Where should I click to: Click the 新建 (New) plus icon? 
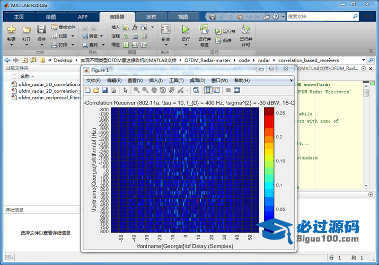pyautogui.click(x=11, y=29)
